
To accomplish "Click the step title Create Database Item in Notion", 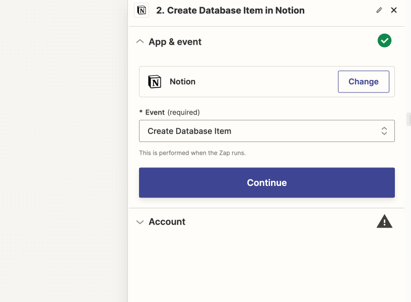I will point(230,11).
